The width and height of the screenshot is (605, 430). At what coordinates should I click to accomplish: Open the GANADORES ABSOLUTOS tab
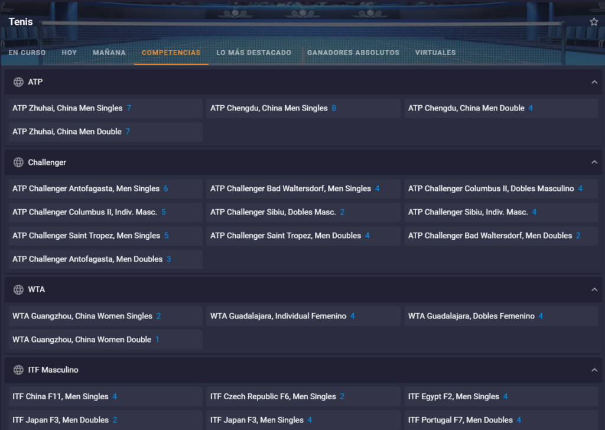[353, 53]
